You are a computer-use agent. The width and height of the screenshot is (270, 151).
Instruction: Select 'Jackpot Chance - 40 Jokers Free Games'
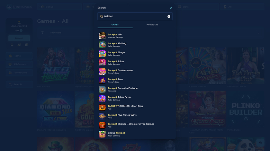[131, 124]
